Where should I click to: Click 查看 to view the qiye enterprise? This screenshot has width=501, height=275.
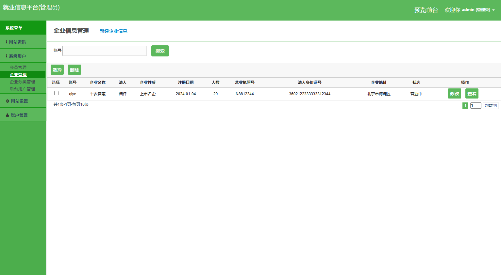(x=472, y=94)
